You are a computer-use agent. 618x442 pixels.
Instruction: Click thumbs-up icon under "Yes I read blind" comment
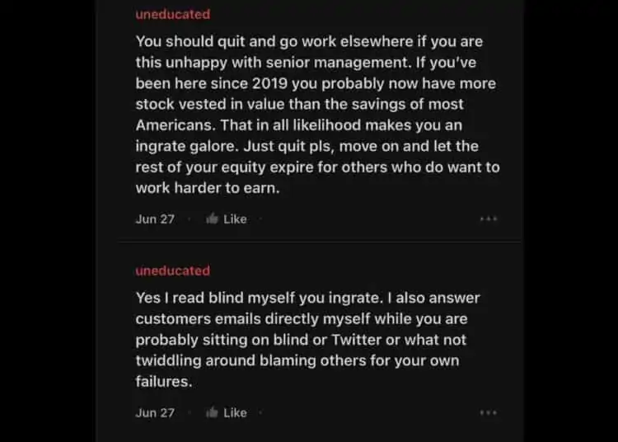point(212,412)
